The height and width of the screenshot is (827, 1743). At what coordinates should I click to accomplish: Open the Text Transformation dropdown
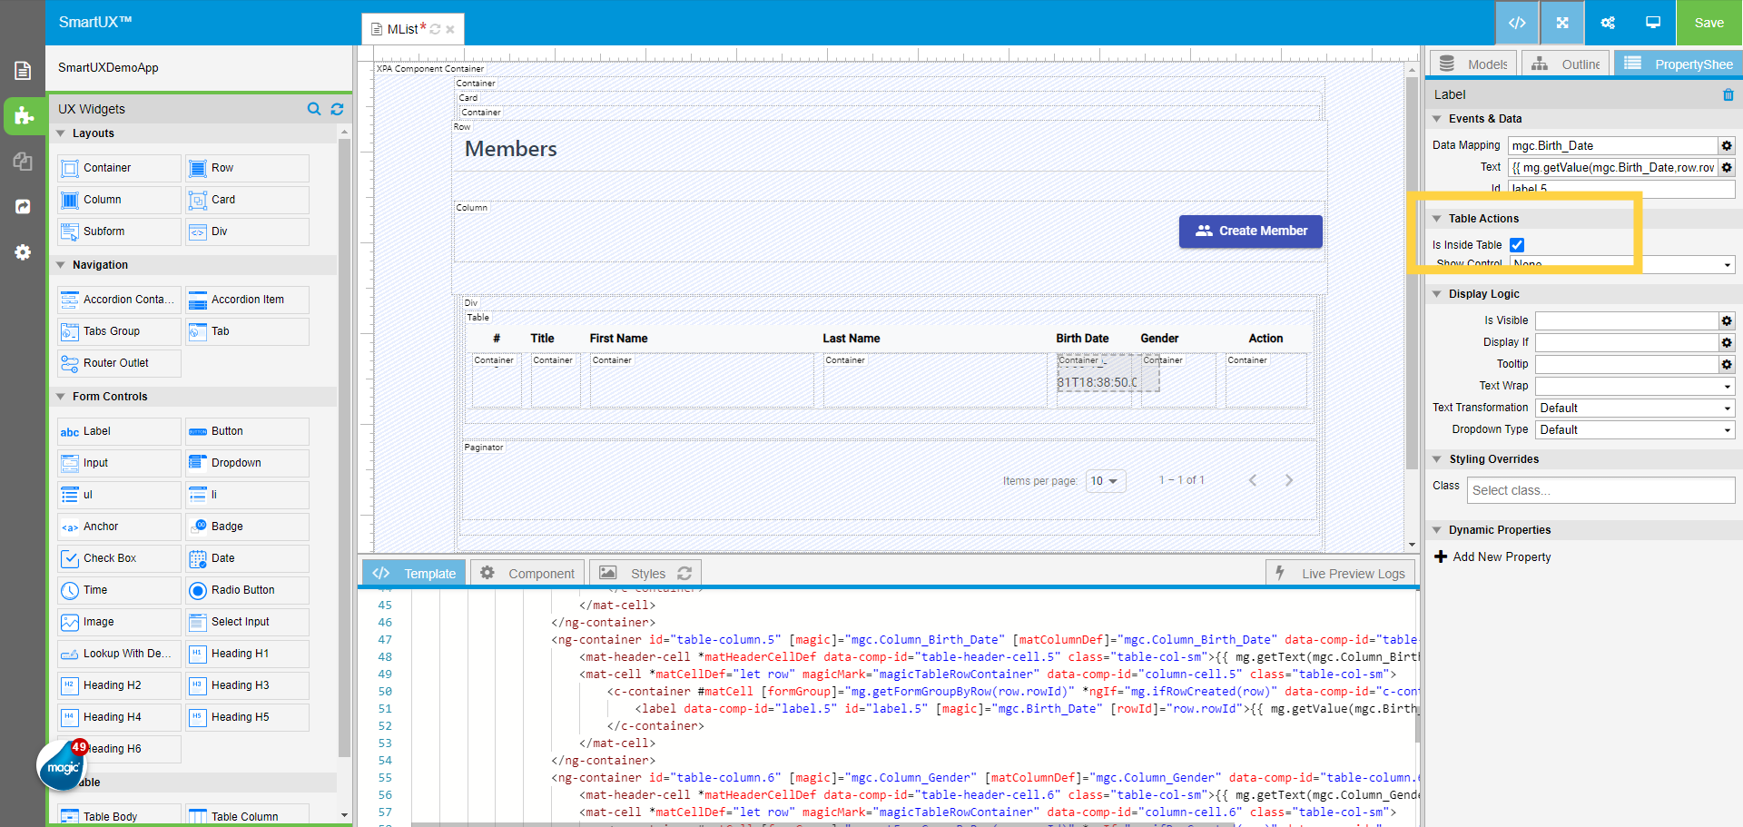tap(1634, 409)
